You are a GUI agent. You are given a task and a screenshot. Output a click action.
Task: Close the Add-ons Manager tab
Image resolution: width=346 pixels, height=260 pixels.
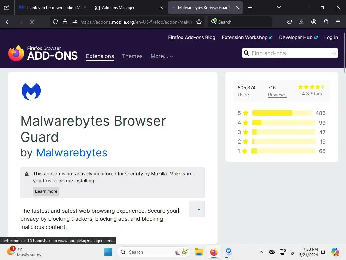click(161, 7)
